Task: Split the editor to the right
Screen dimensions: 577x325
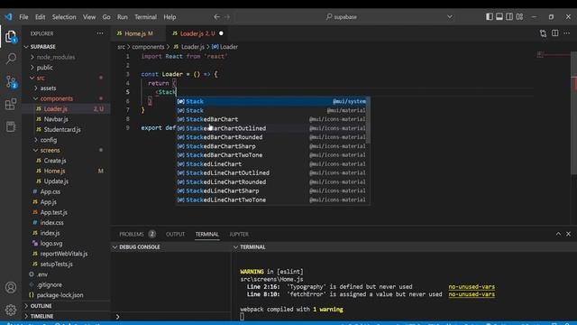Action: point(555,33)
